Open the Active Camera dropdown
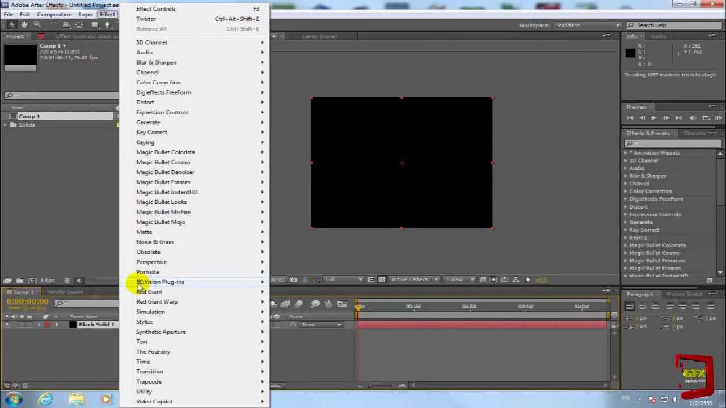 (x=414, y=279)
